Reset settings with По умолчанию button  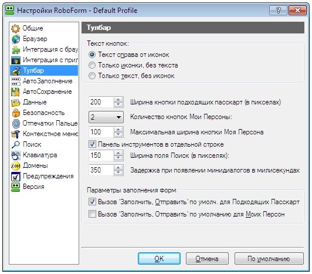point(269,259)
